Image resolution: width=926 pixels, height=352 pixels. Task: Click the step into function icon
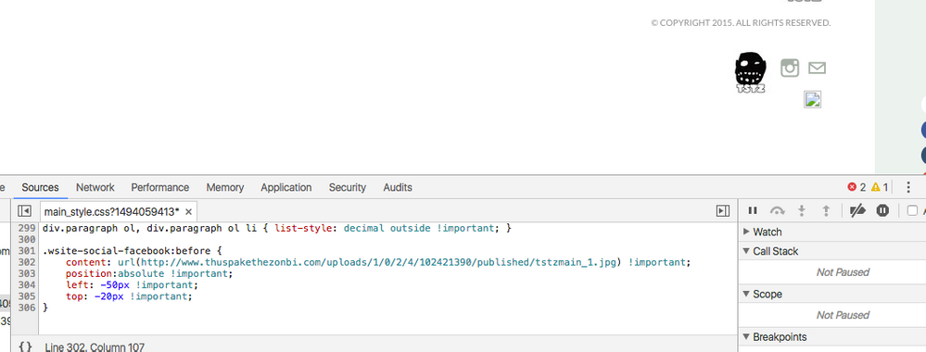[802, 211]
